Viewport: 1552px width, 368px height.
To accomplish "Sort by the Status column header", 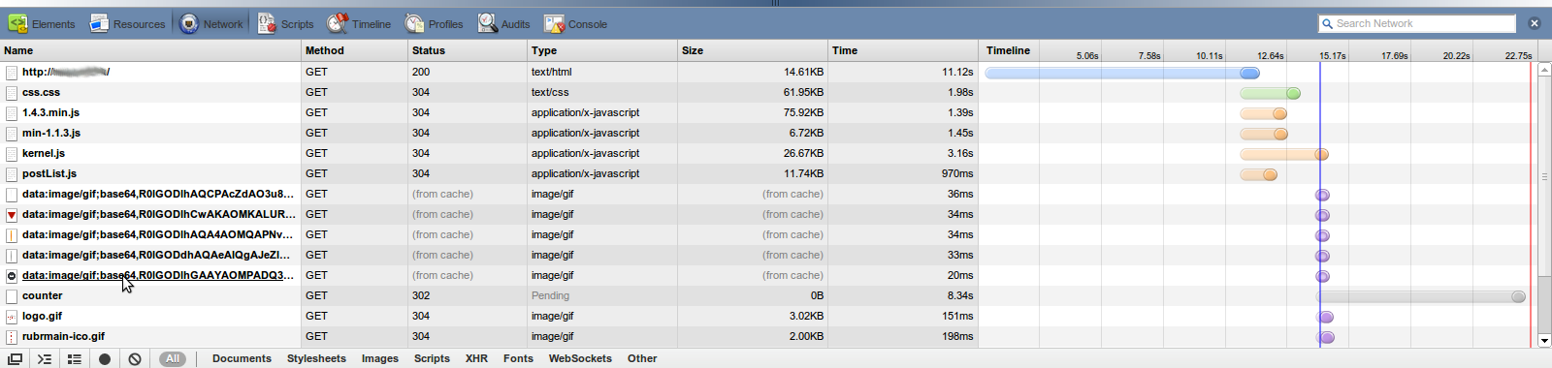I will [x=468, y=50].
